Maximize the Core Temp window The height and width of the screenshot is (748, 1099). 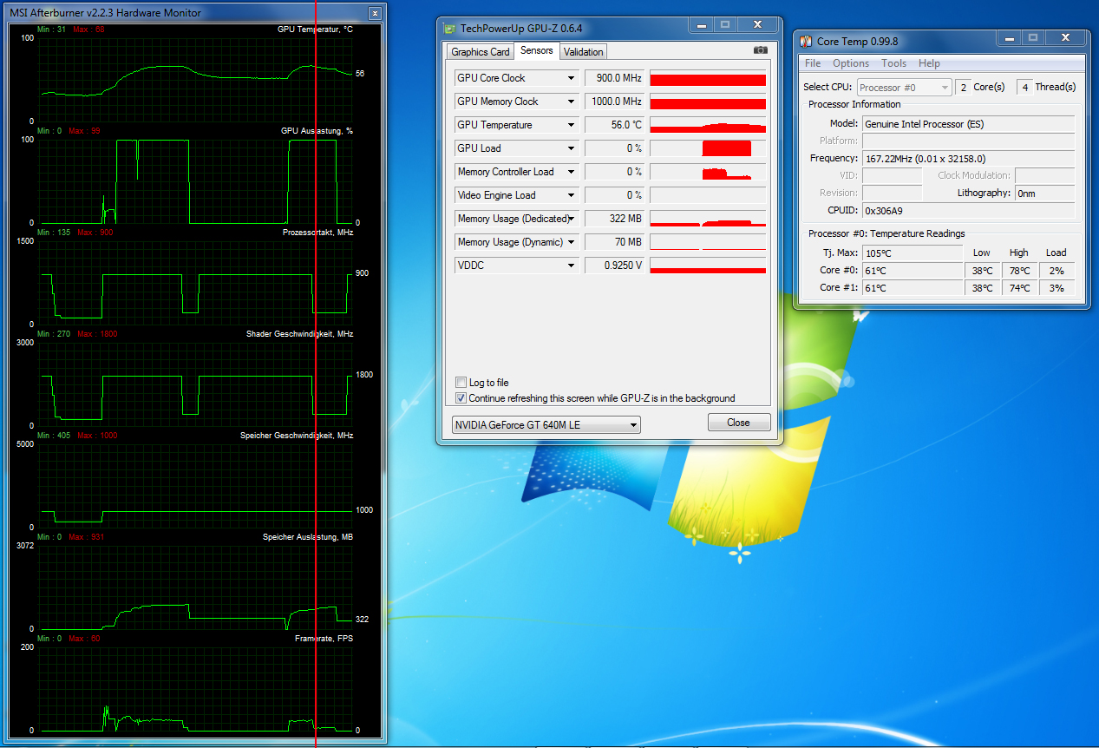pos(1032,38)
